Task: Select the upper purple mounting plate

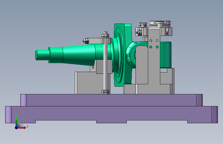Action: (x=111, y=100)
